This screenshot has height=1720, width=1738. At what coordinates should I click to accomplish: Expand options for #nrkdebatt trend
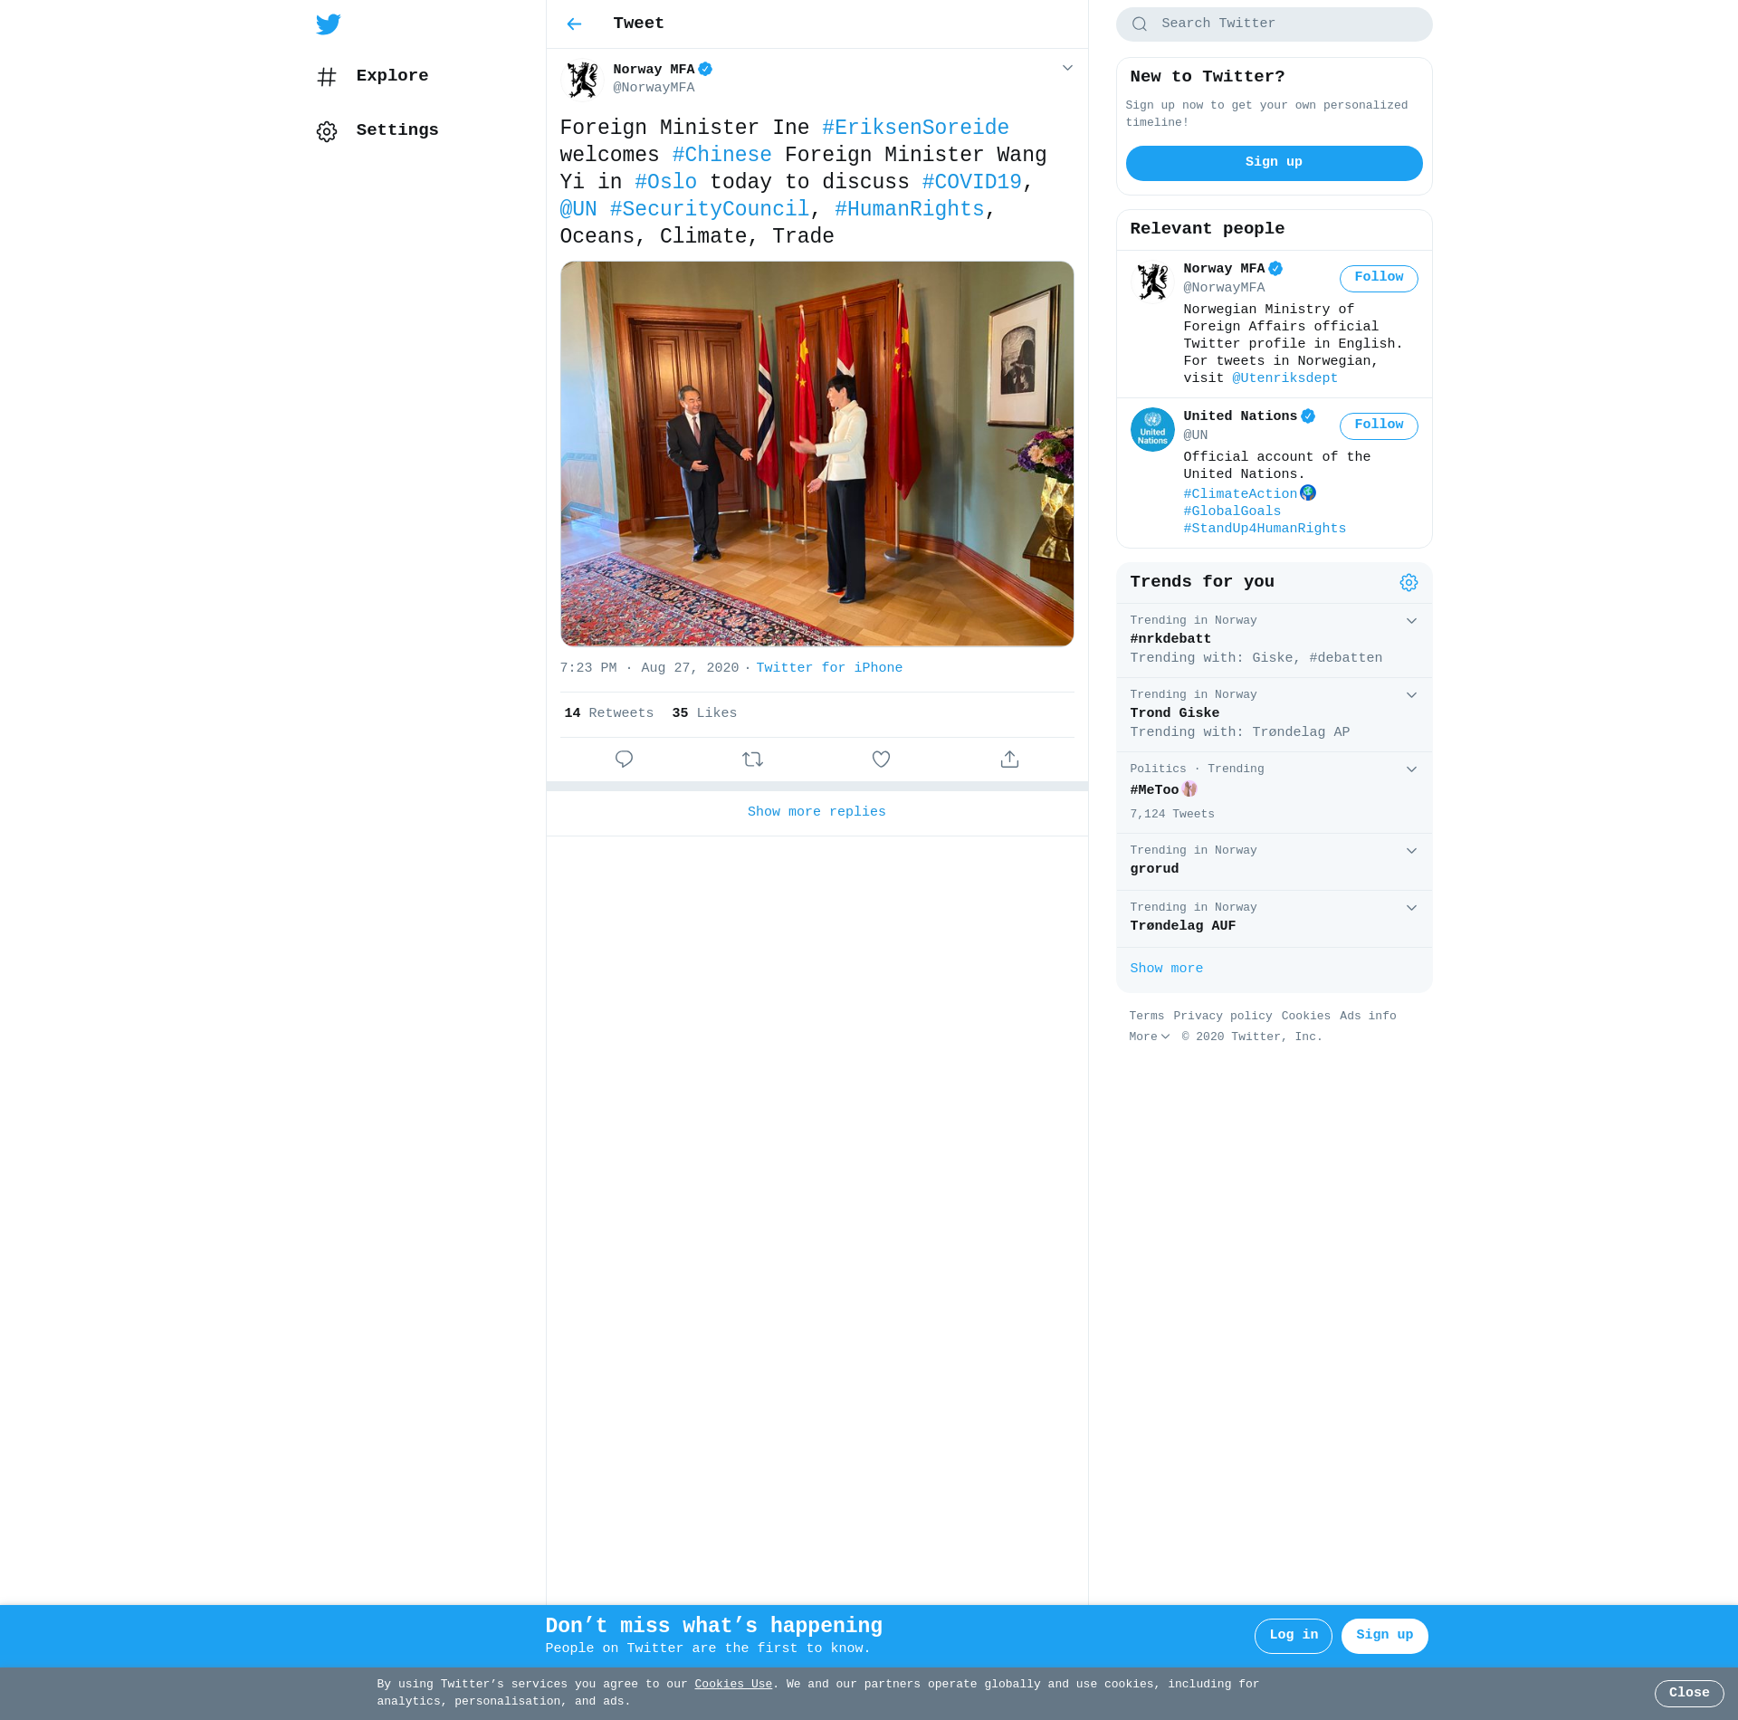(x=1411, y=621)
